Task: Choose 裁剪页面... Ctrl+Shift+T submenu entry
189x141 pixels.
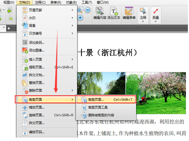Action: [x=106, y=99]
